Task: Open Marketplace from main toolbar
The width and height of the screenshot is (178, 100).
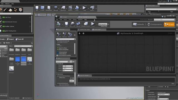Action: tap(49, 8)
